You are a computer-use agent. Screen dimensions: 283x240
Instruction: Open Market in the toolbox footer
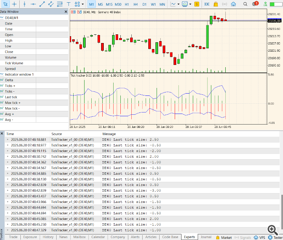click(224, 237)
